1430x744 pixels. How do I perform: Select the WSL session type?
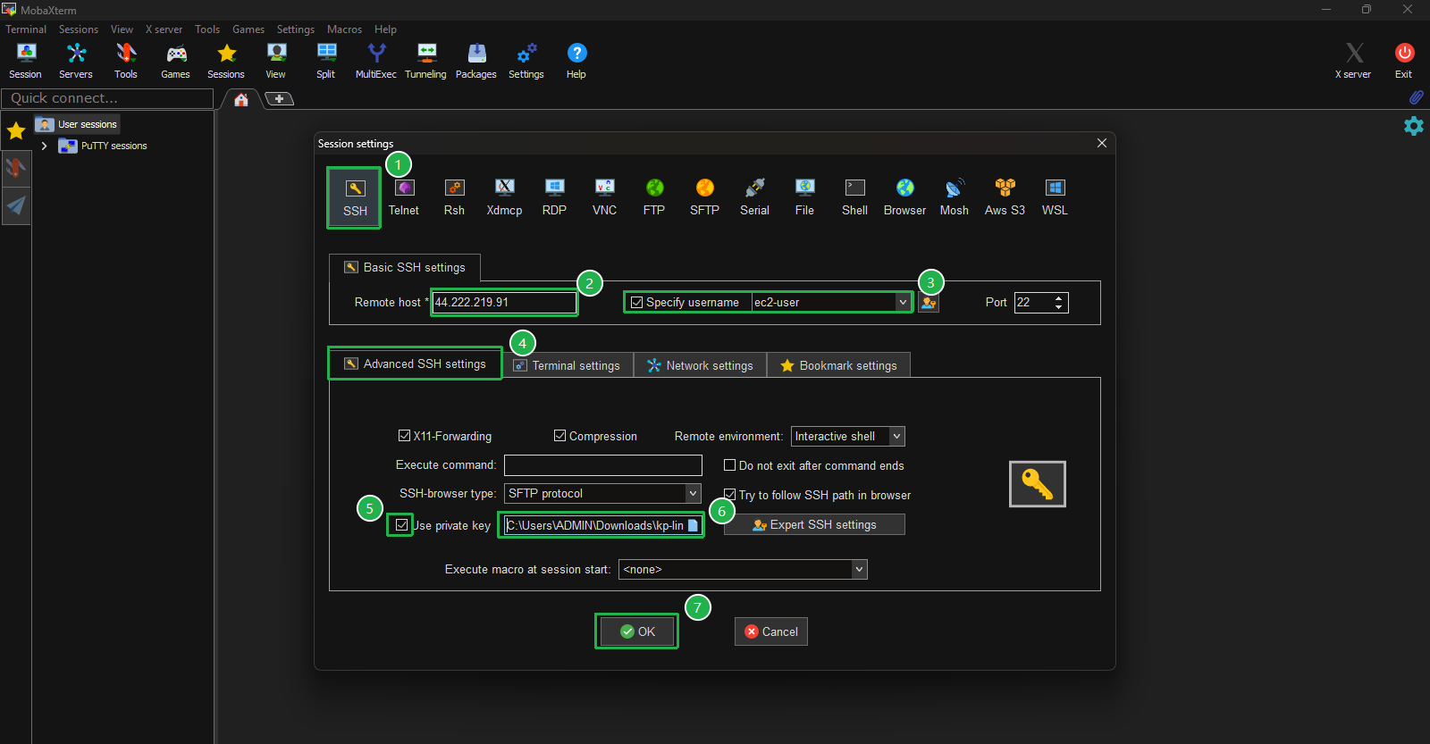pyautogui.click(x=1055, y=198)
